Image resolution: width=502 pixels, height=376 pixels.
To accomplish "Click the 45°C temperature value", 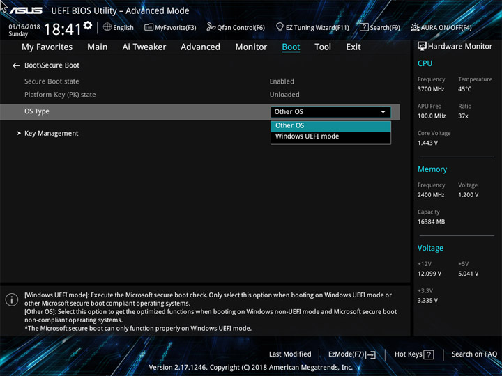I will pos(464,89).
